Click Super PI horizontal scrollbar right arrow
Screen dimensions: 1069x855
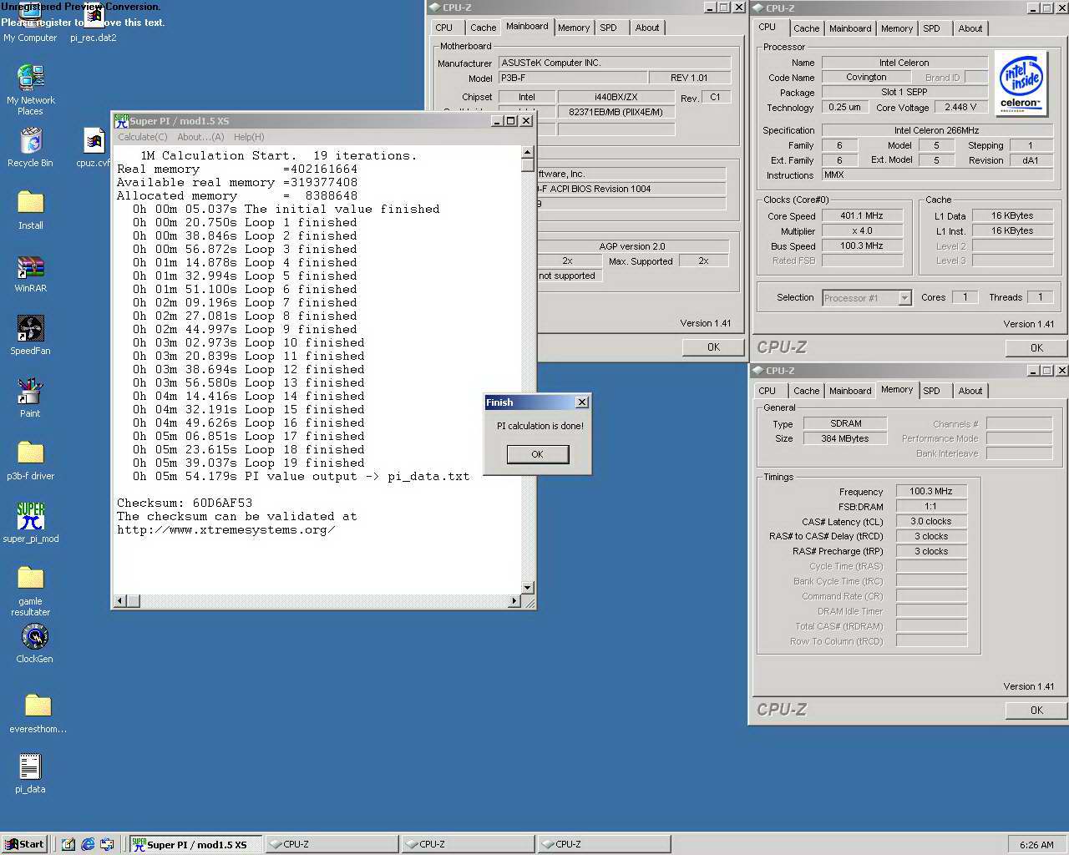514,601
